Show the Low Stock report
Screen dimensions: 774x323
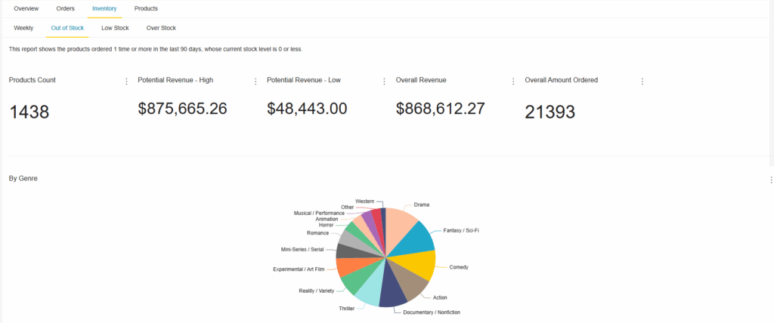pyautogui.click(x=115, y=28)
